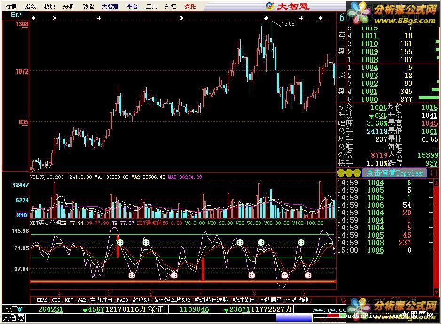Click the buy-5 volume 877
This screenshot has height=324, width=441.
(406, 99)
